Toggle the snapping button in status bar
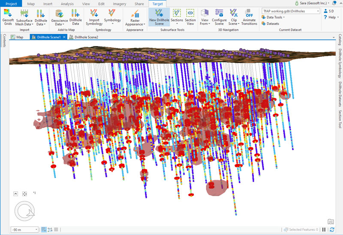Screen dimensions: 343x235 [44, 230]
